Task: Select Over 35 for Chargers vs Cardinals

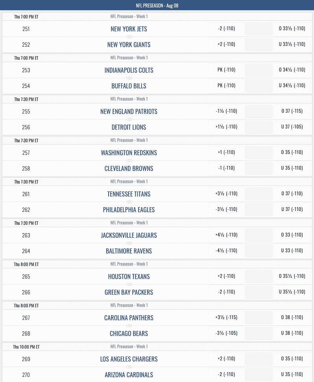Action: [292, 359]
